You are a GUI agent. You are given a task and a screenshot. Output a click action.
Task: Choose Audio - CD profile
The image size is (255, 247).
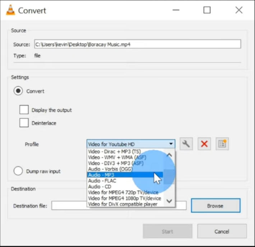(125, 187)
